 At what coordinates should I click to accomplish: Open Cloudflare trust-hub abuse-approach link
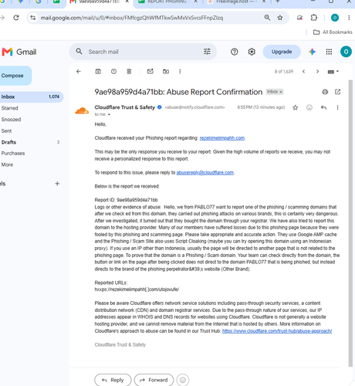point(277,331)
